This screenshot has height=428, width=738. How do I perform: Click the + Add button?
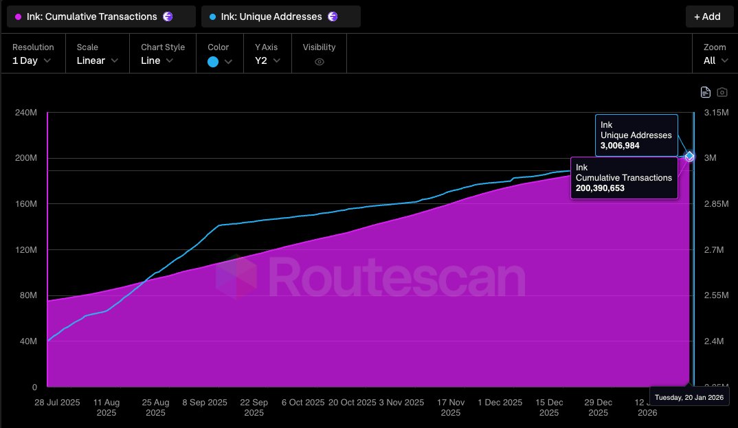(x=709, y=16)
